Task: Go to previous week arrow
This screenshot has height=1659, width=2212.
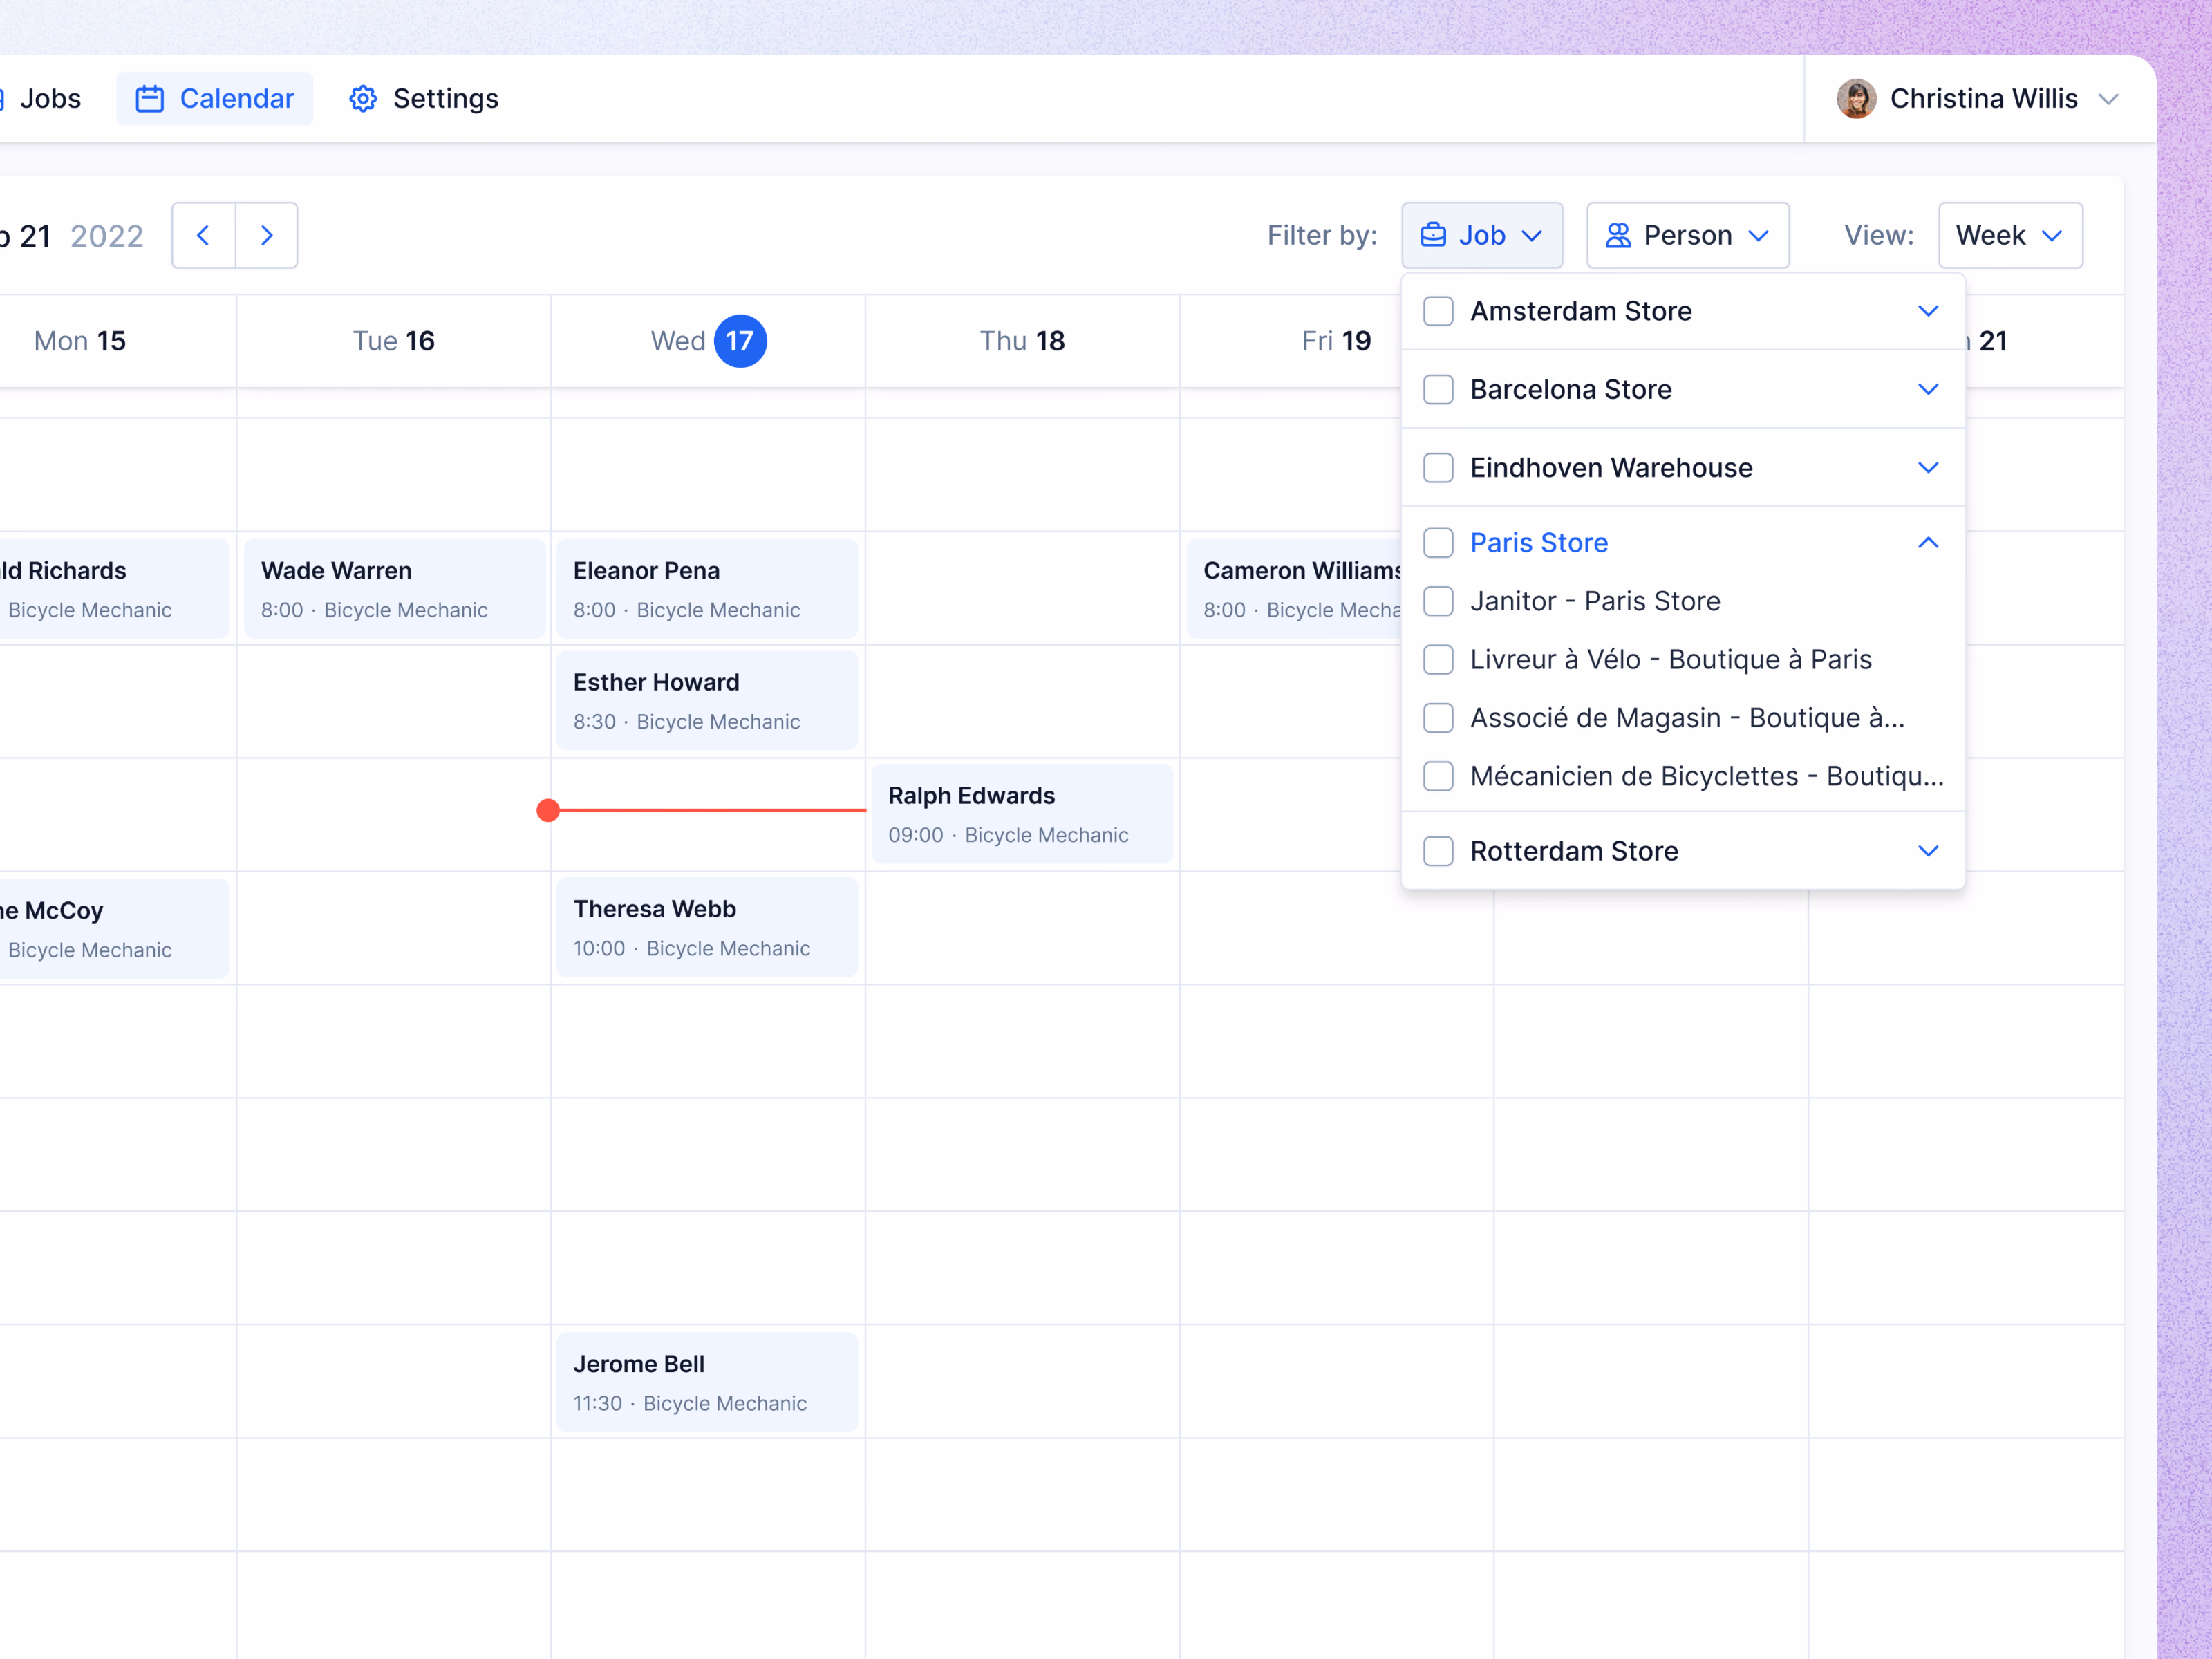Action: click(x=204, y=235)
